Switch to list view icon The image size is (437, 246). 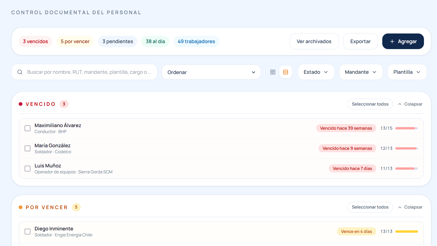(x=286, y=72)
